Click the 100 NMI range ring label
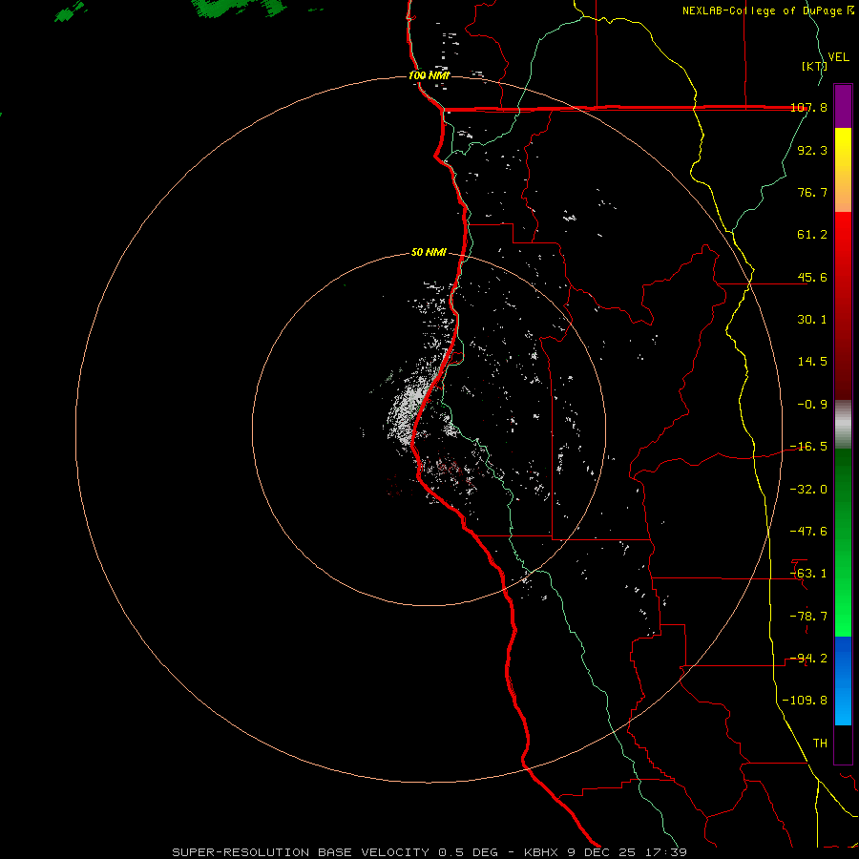This screenshot has height=859, width=859. pos(429,75)
